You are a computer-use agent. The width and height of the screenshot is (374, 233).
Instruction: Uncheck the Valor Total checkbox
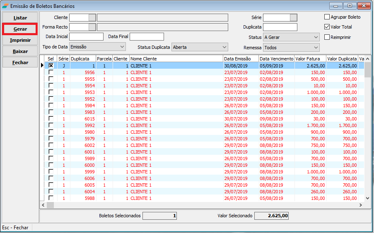click(327, 27)
